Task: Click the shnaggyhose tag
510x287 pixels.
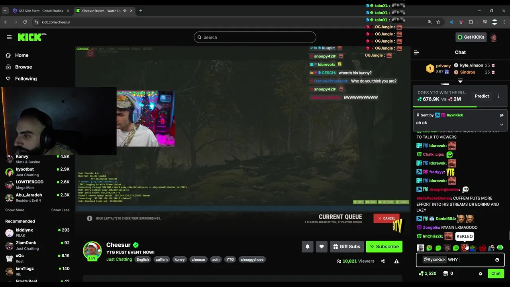Action: point(252,259)
